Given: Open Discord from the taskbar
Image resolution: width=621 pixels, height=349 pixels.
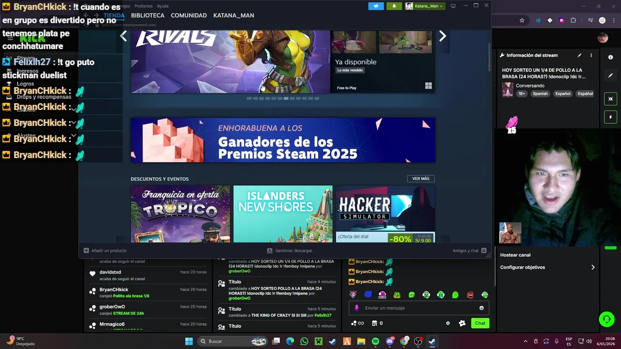Looking at the screenshot, I should click(390, 341).
